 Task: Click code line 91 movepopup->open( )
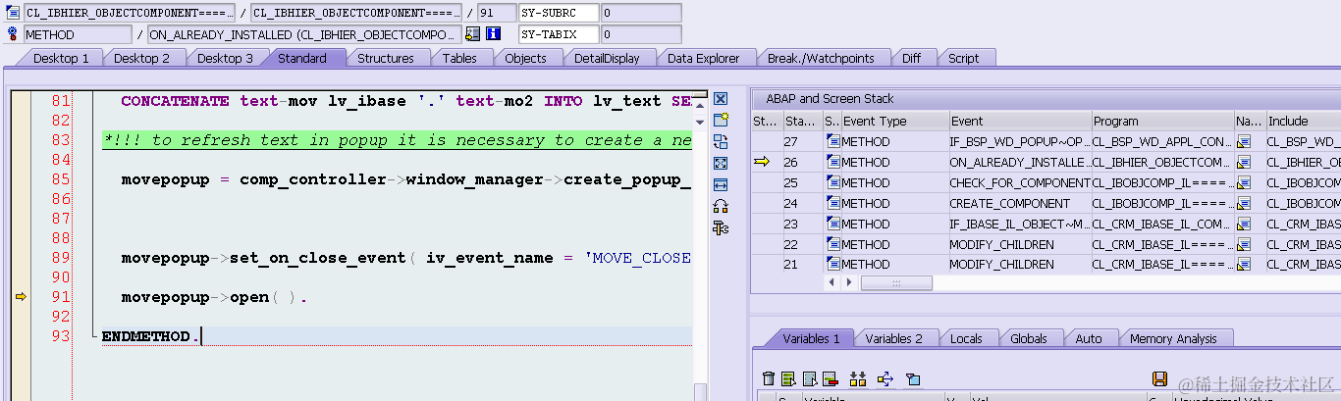(214, 297)
